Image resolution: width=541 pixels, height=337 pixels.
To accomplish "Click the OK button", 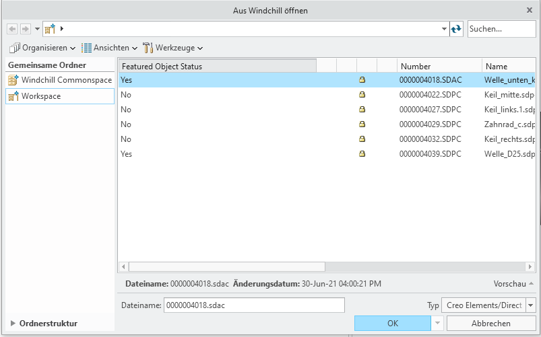I will click(392, 324).
